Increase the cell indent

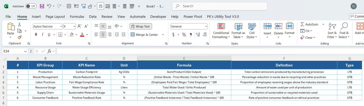click(x=123, y=34)
